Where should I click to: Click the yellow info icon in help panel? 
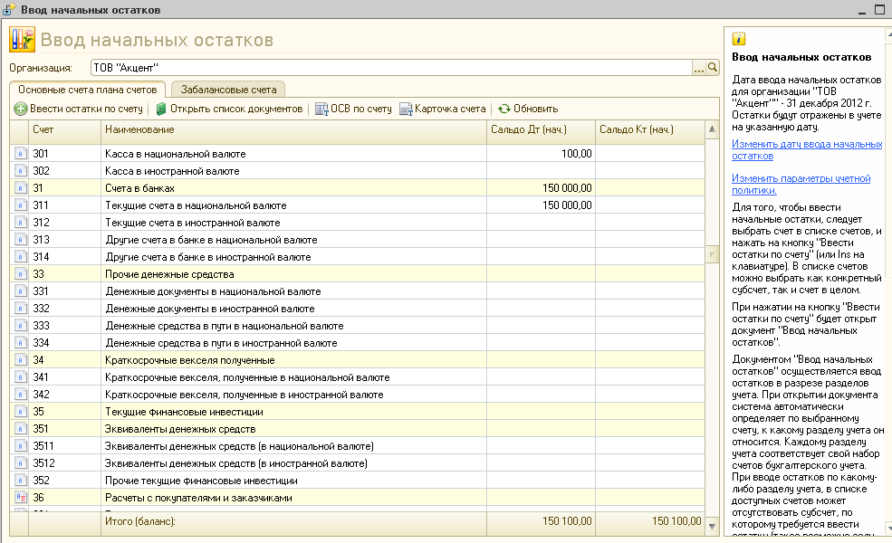(738, 39)
